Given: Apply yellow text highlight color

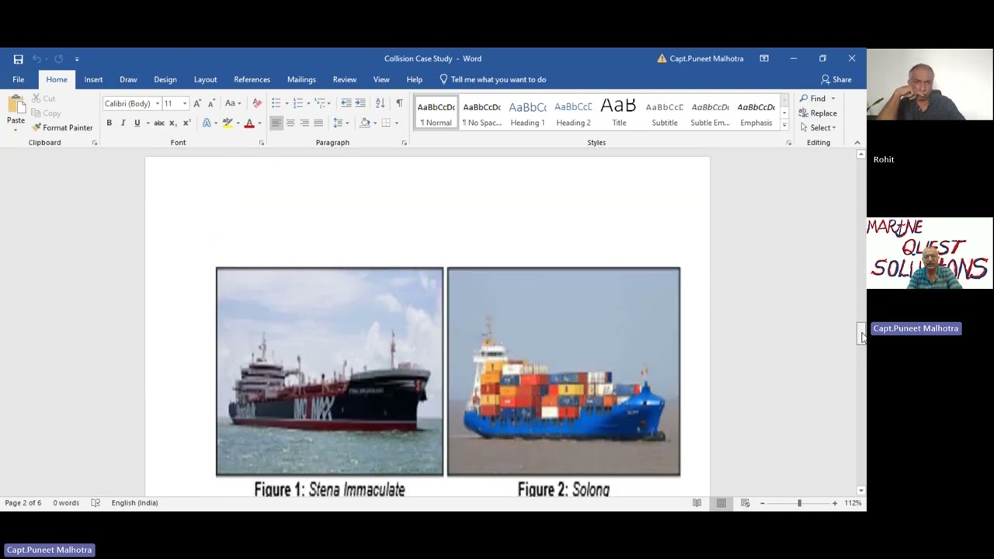Looking at the screenshot, I should pyautogui.click(x=227, y=123).
